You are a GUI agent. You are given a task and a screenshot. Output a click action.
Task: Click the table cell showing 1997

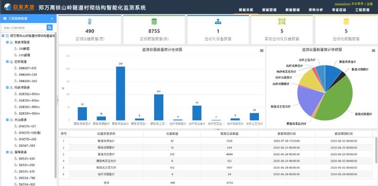coord(229,167)
